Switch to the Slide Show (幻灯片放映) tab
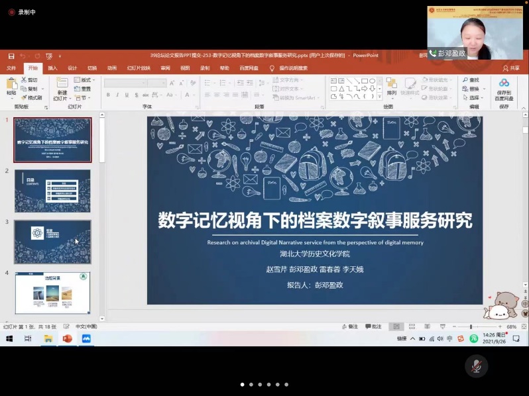 (139, 68)
